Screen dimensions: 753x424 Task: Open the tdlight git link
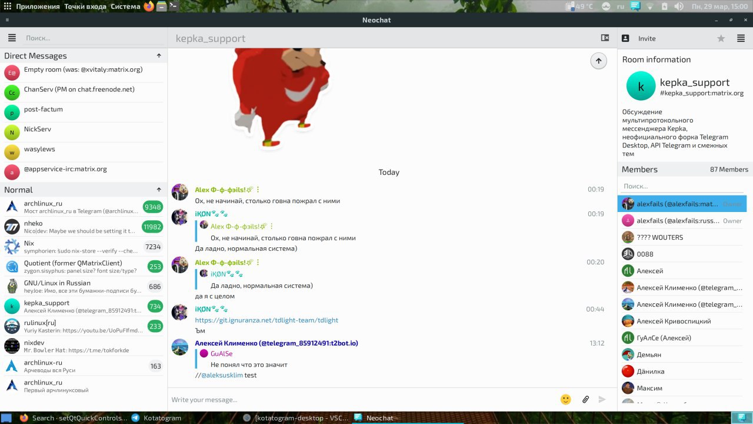[x=266, y=320]
